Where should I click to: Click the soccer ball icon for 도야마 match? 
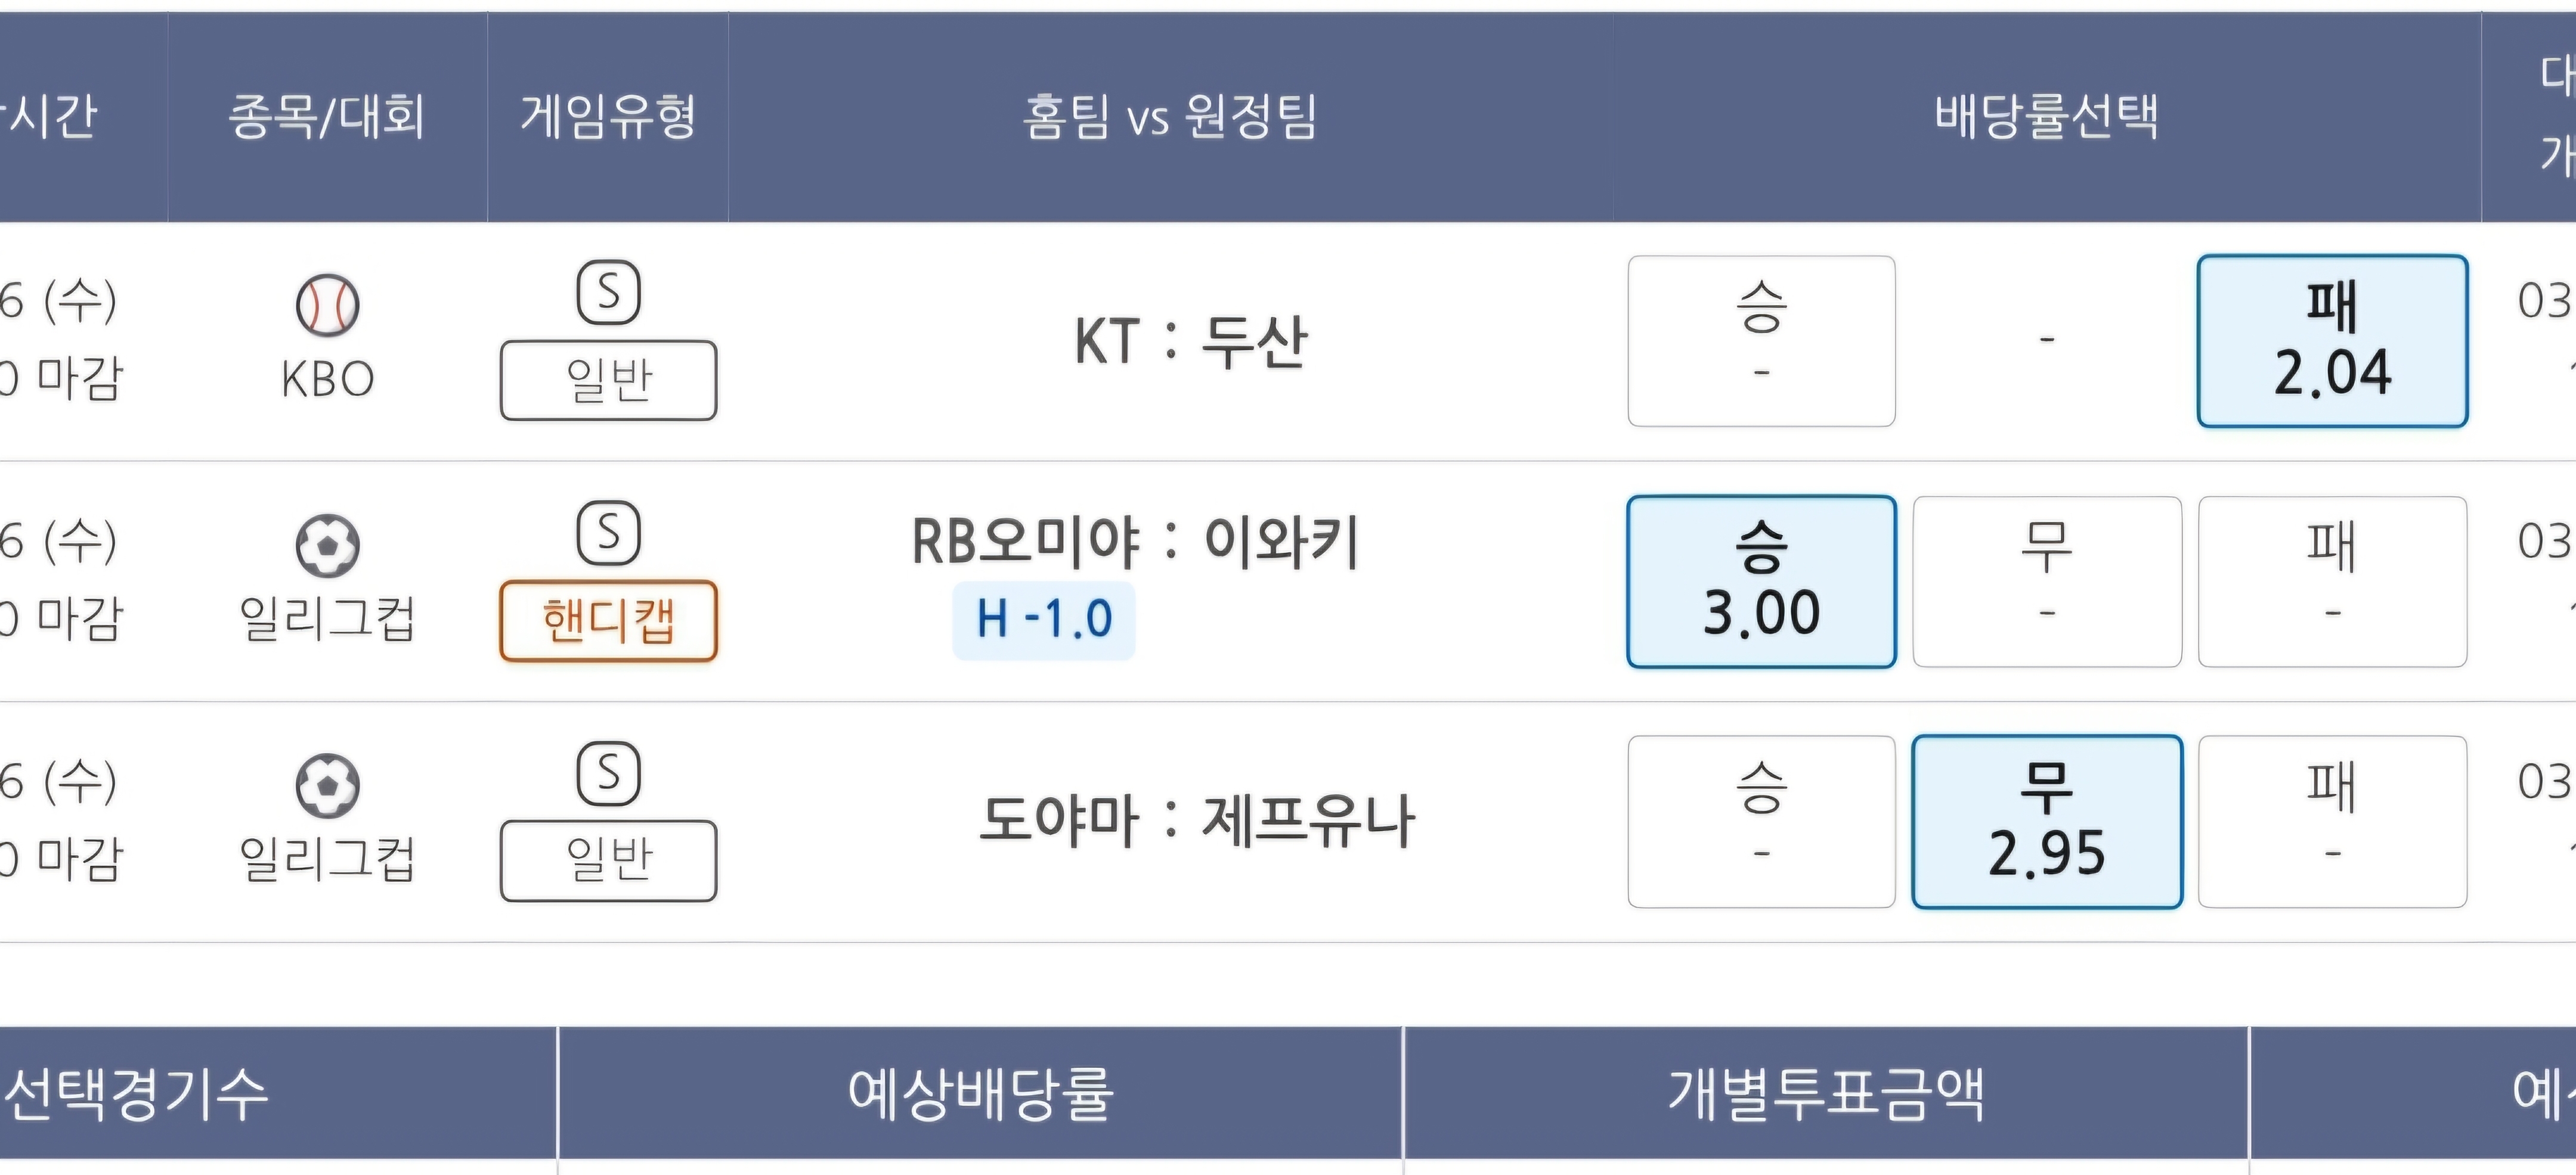[327, 785]
